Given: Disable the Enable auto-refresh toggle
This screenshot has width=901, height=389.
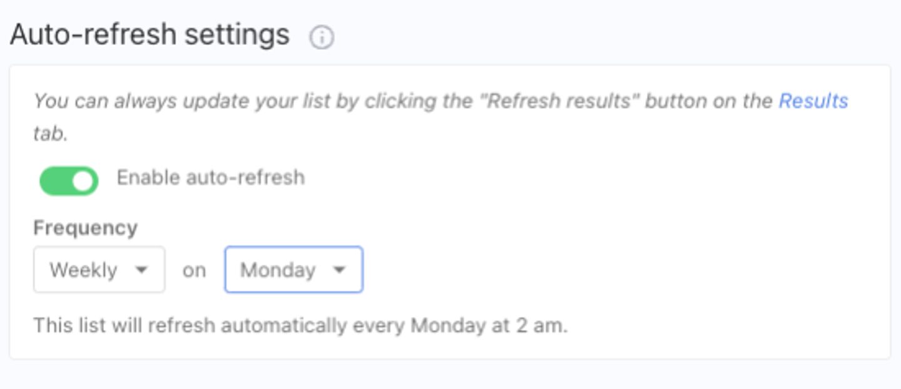Looking at the screenshot, I should point(69,181).
